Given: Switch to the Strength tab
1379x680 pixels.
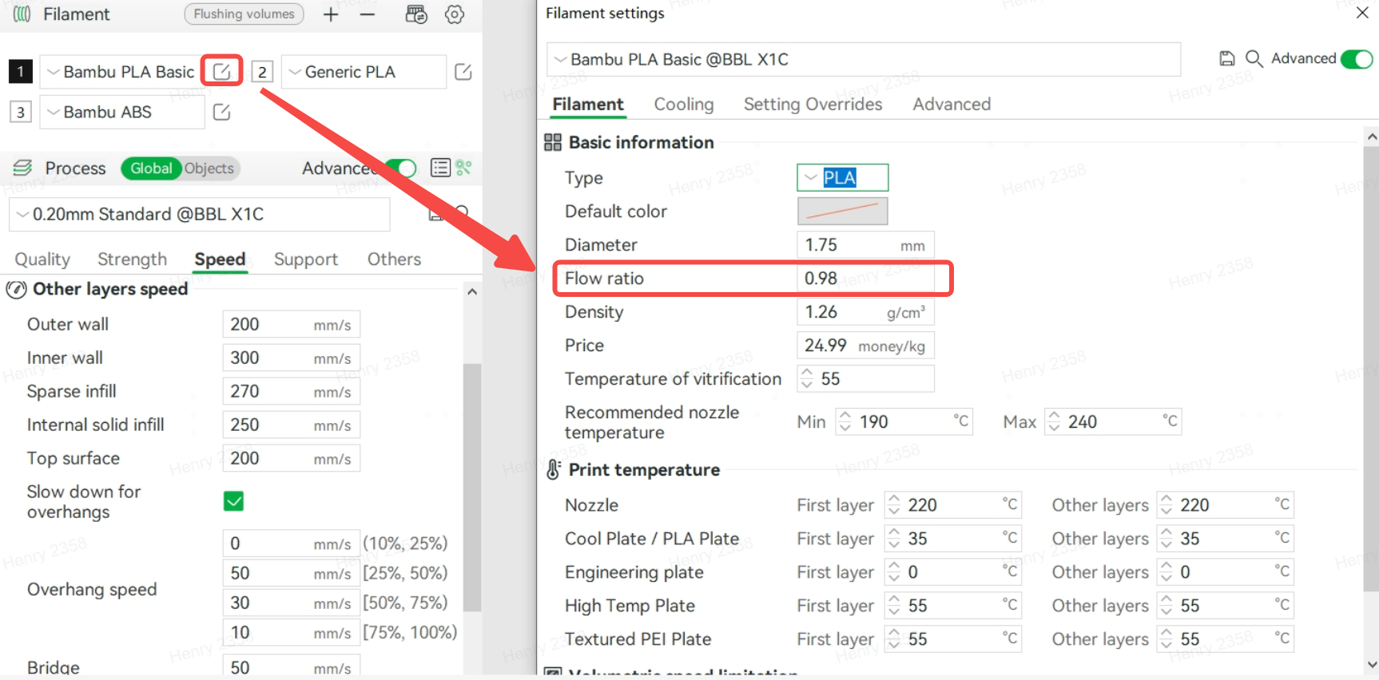Looking at the screenshot, I should (133, 259).
